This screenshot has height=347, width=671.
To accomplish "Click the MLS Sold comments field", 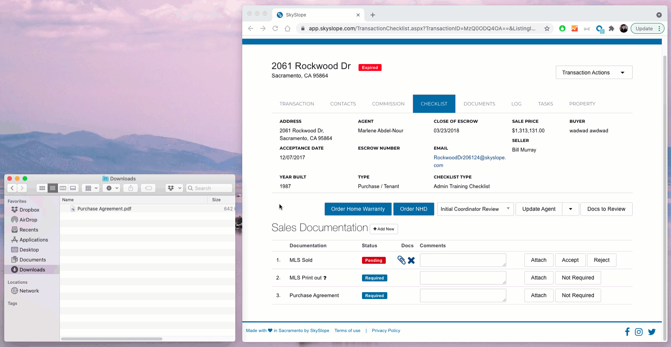I will (x=463, y=260).
